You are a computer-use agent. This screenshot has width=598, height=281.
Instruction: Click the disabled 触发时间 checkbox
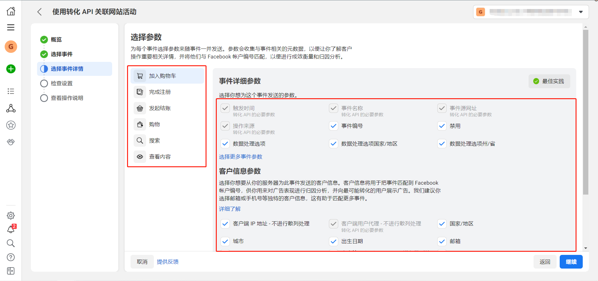(x=225, y=108)
